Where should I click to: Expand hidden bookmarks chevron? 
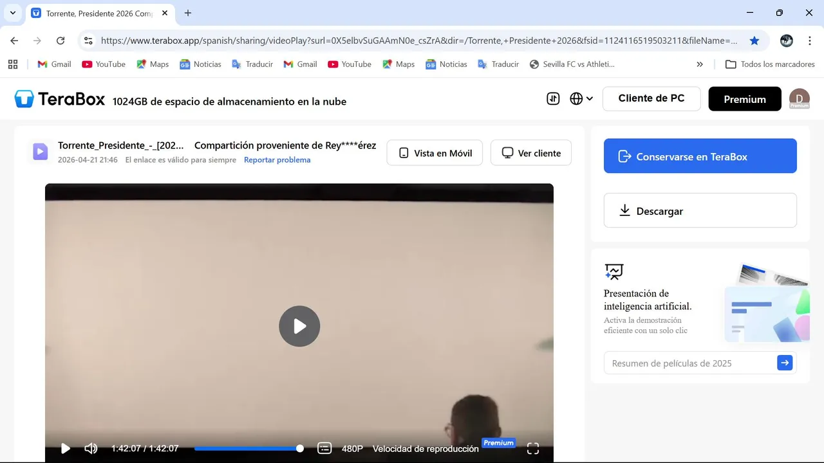[700, 64]
